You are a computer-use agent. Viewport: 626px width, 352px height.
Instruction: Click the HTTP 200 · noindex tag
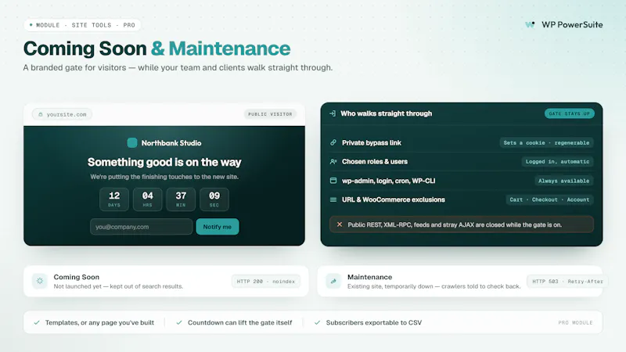point(266,282)
